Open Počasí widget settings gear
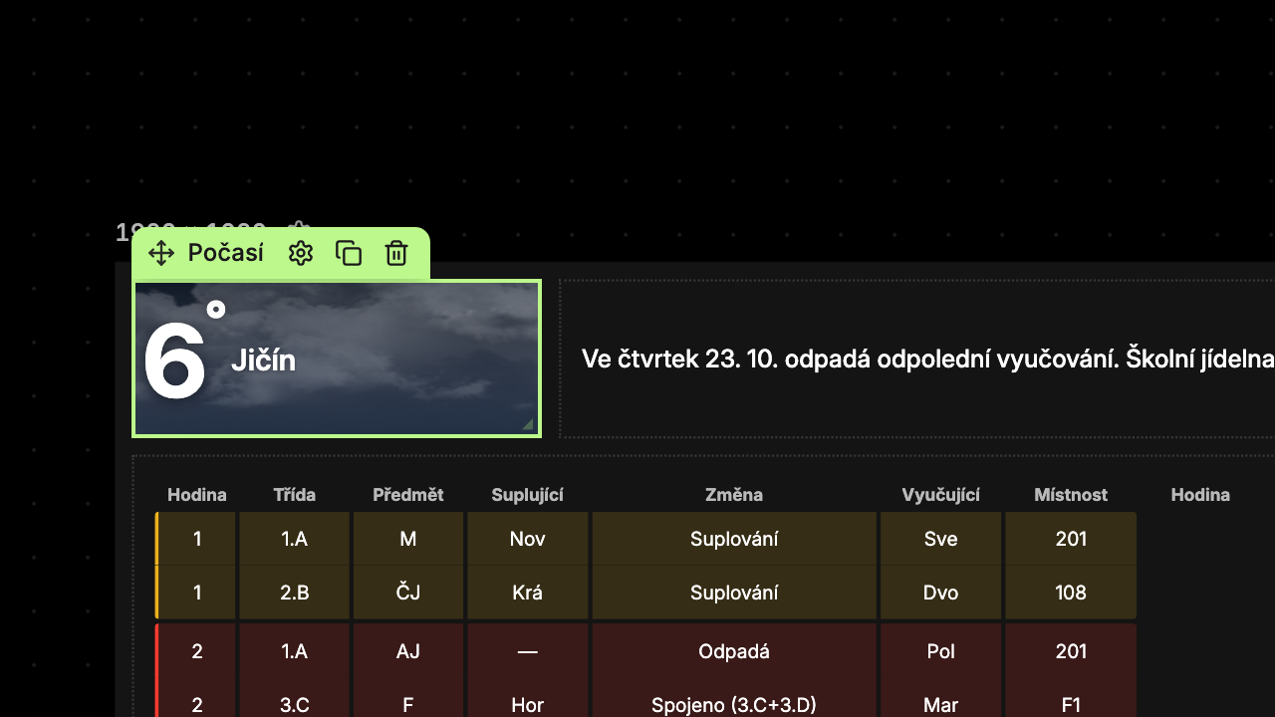The height and width of the screenshot is (717, 1275). tap(301, 253)
